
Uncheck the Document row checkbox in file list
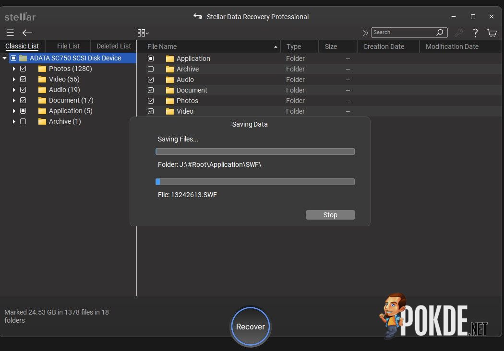tap(151, 91)
